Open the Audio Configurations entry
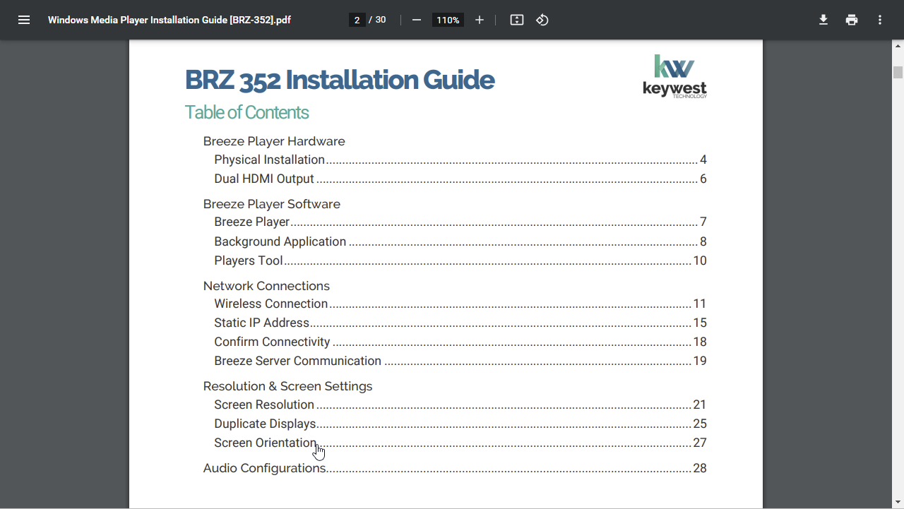904x509 pixels. tap(455, 468)
